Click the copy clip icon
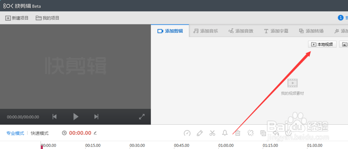 pyautogui.click(x=263, y=133)
